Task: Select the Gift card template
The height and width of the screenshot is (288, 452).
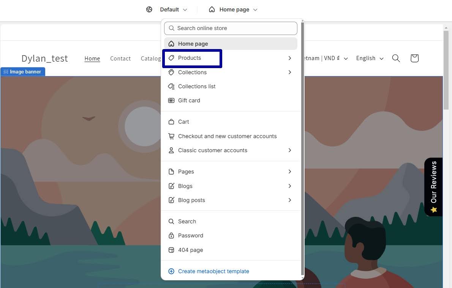Action: [x=231, y=100]
